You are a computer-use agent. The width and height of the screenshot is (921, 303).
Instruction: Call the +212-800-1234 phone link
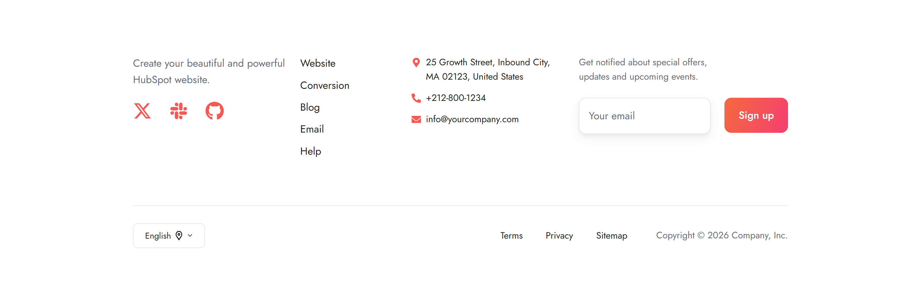[456, 98]
